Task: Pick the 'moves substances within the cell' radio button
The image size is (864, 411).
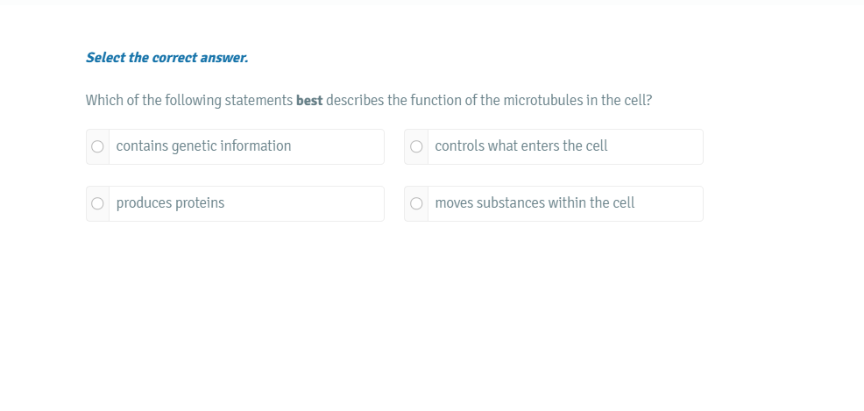Action: (x=416, y=203)
